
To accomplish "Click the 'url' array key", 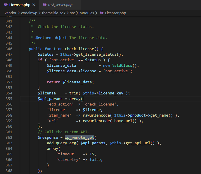I will click(52, 121).
